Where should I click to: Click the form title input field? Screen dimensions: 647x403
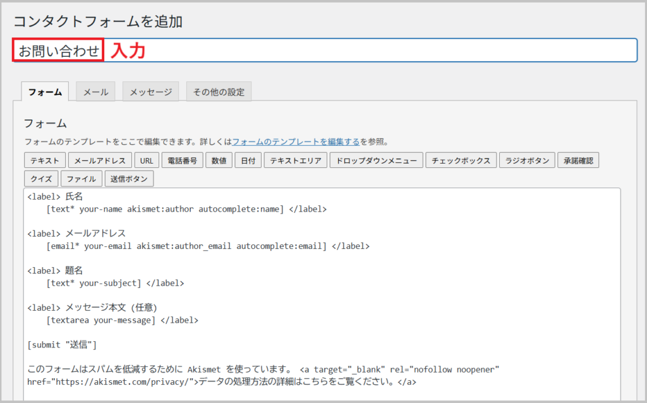(x=379, y=51)
